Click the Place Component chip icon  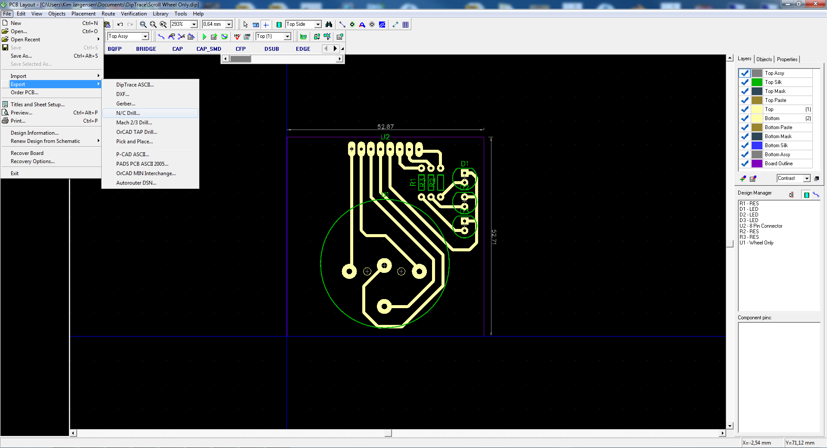tap(279, 25)
